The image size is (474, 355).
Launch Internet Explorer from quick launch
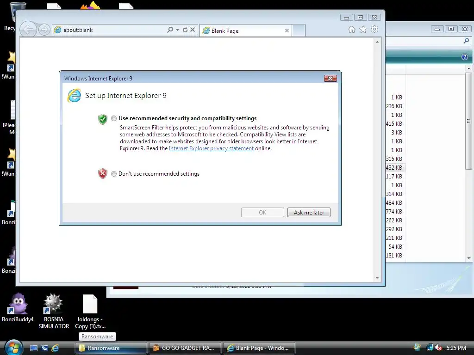pos(55,348)
